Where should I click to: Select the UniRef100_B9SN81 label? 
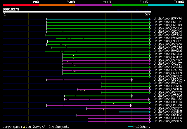pyautogui.click(x=168, y=41)
